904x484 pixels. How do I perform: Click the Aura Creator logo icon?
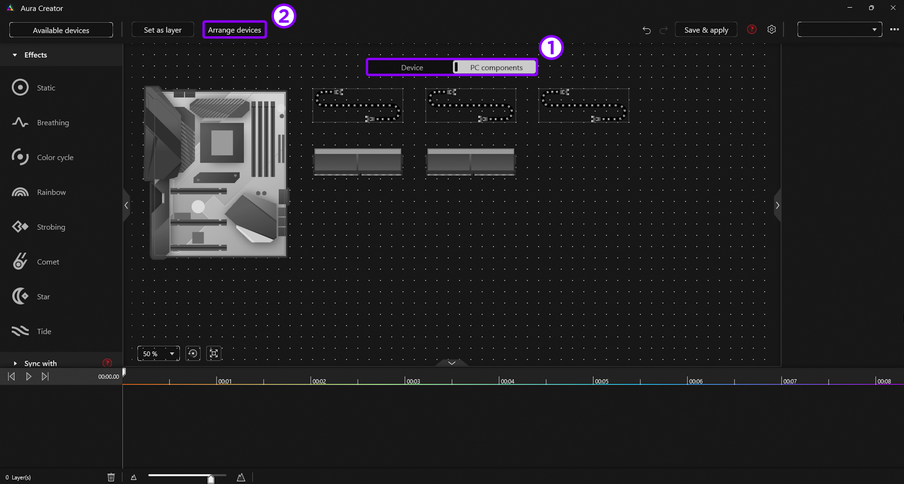coord(10,8)
